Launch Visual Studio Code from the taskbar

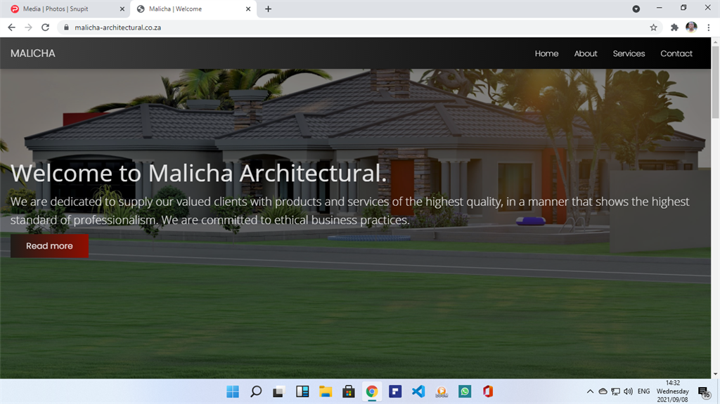[418, 391]
